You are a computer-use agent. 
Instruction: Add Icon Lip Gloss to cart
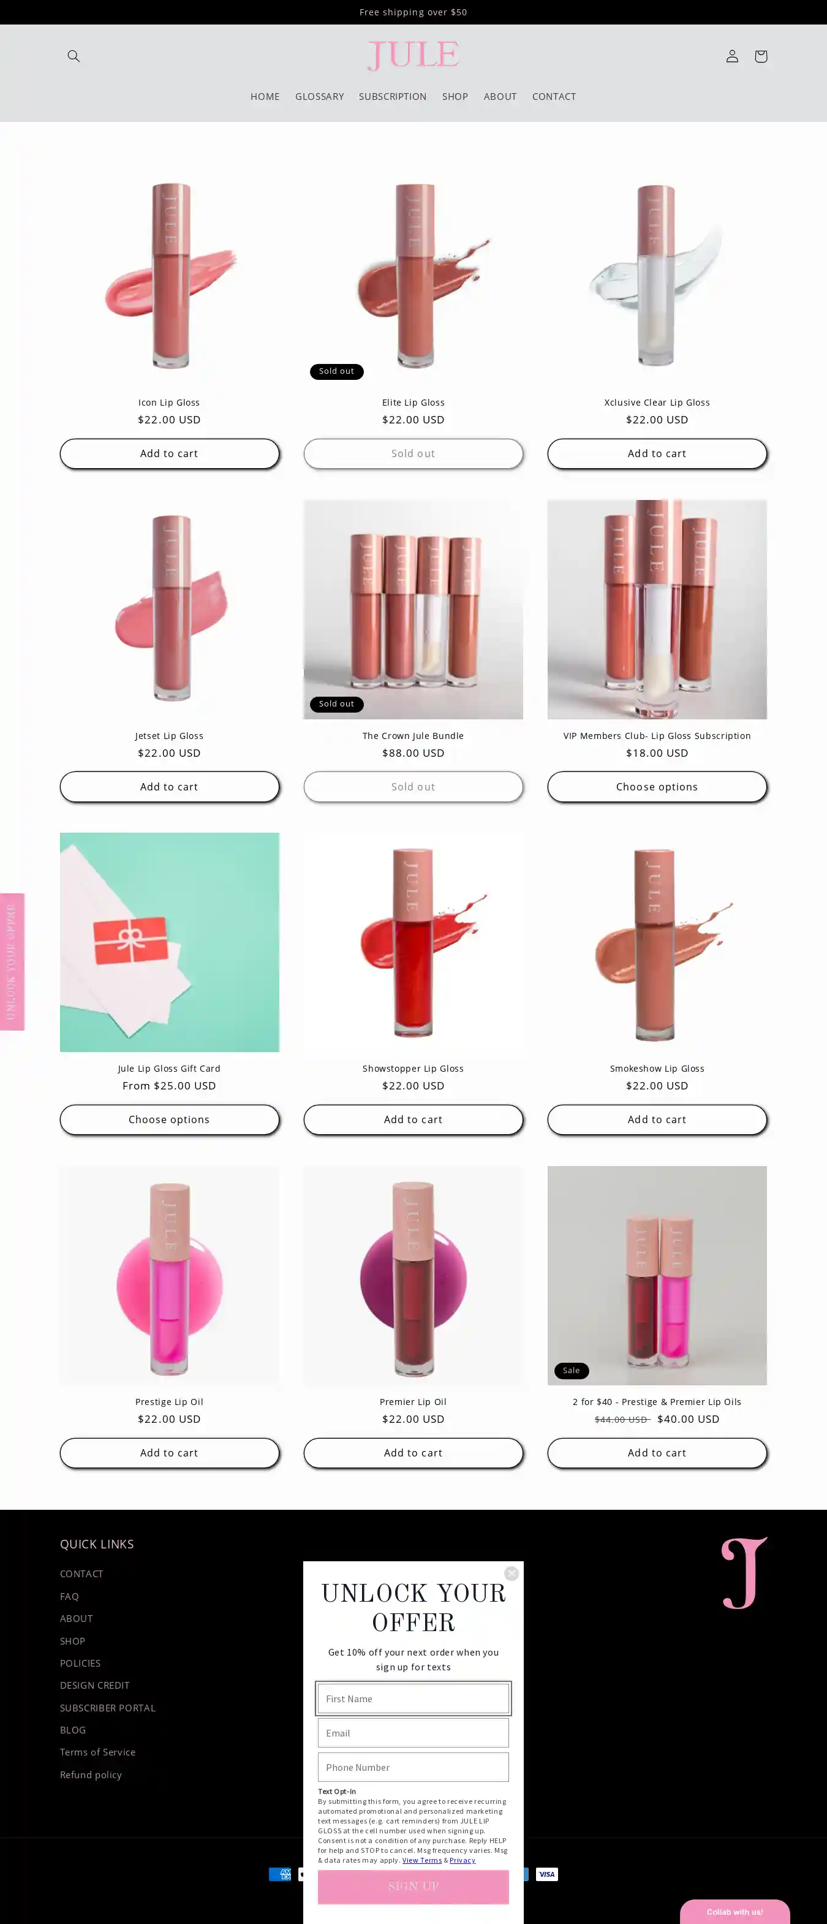(170, 453)
